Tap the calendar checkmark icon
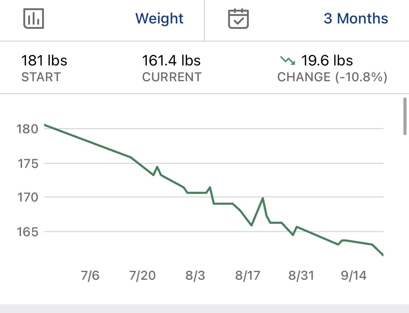409x313 pixels. (238, 19)
